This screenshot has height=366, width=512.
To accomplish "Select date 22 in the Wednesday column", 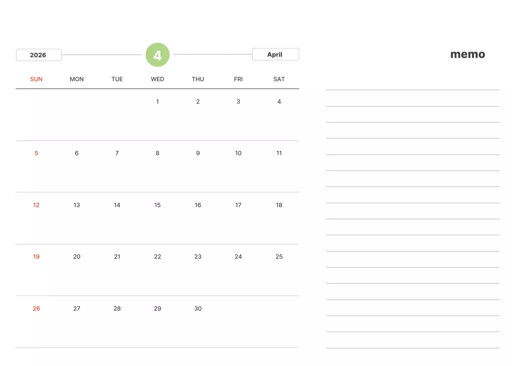I will click(158, 257).
